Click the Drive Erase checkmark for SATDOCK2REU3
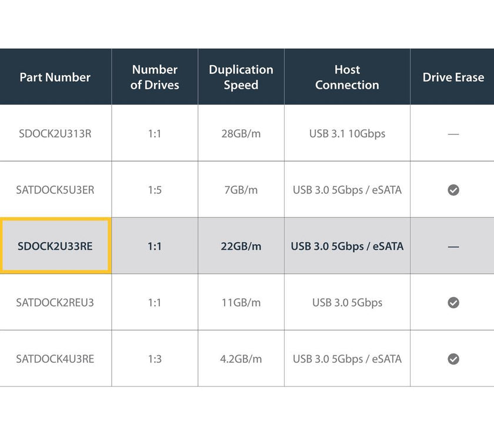 click(453, 303)
